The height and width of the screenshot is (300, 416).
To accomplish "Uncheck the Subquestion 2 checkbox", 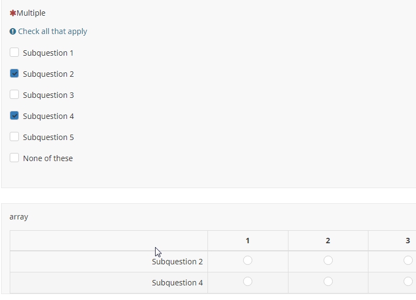I will tap(15, 74).
